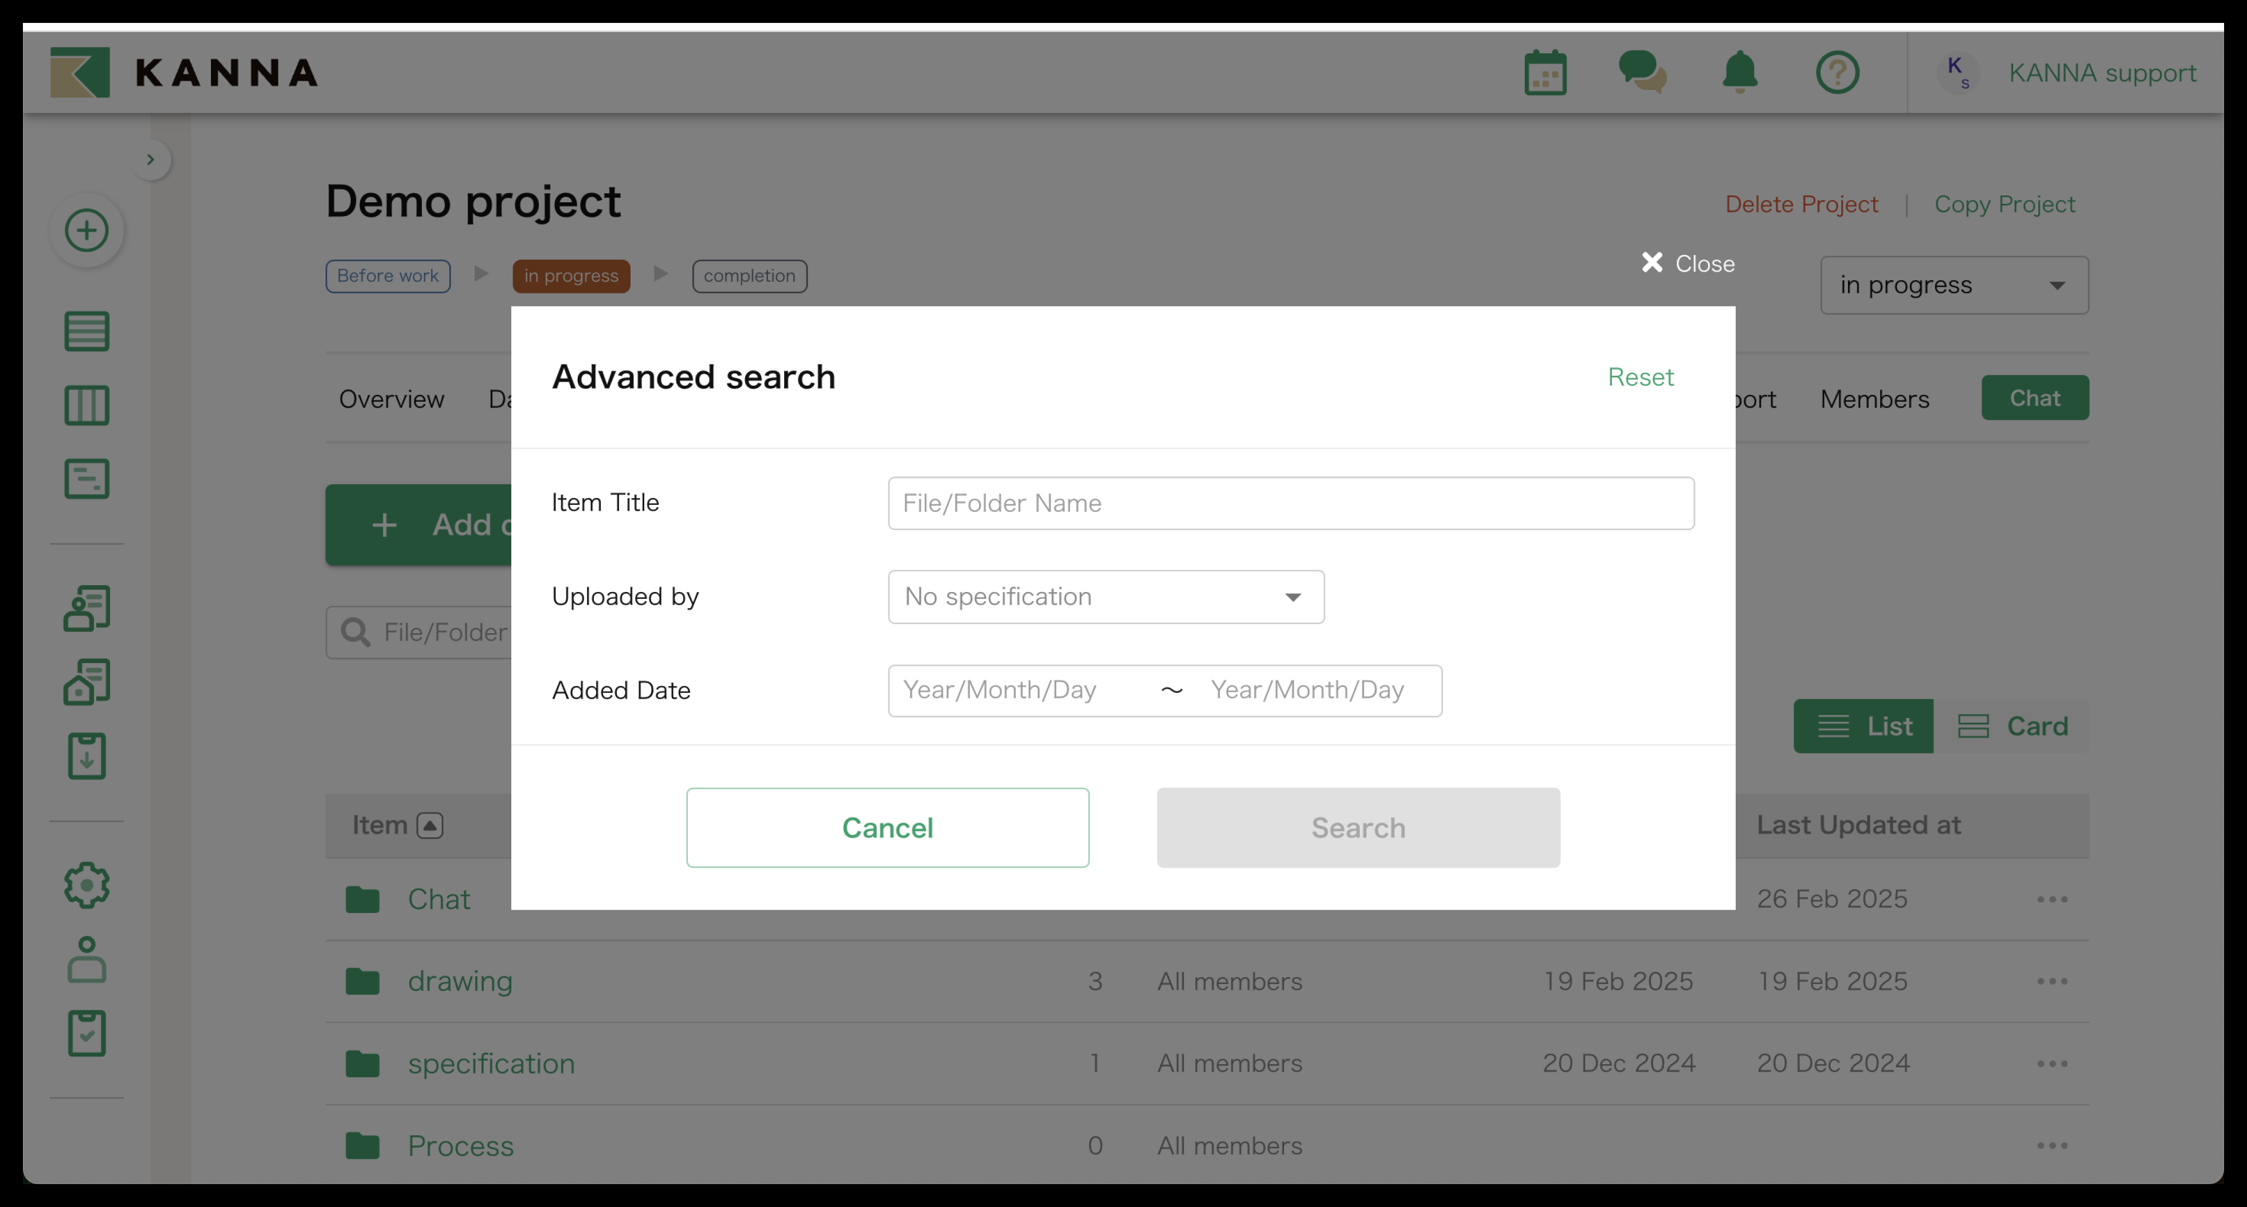Click the notification bell icon

[x=1739, y=72]
